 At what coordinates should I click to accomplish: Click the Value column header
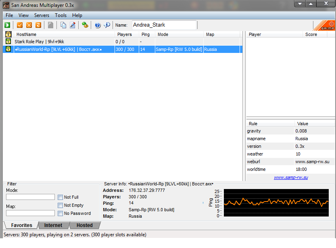tap(314, 124)
